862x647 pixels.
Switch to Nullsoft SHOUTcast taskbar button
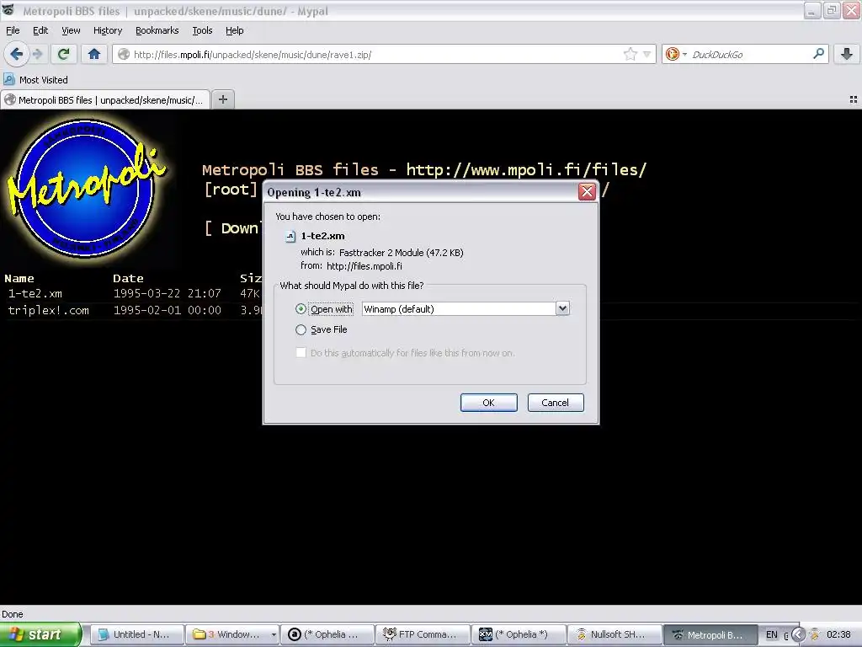coord(614,634)
